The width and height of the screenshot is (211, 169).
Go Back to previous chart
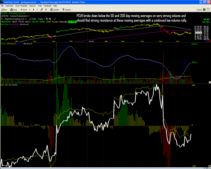tap(24, 9)
